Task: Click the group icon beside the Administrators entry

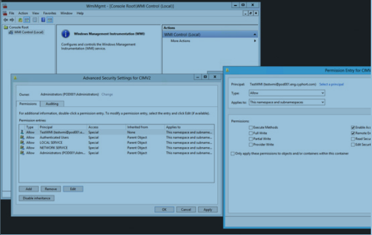Action: pyautogui.click(x=22, y=153)
